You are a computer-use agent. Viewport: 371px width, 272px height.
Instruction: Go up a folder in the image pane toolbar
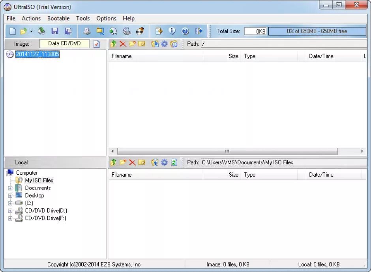(x=113, y=44)
